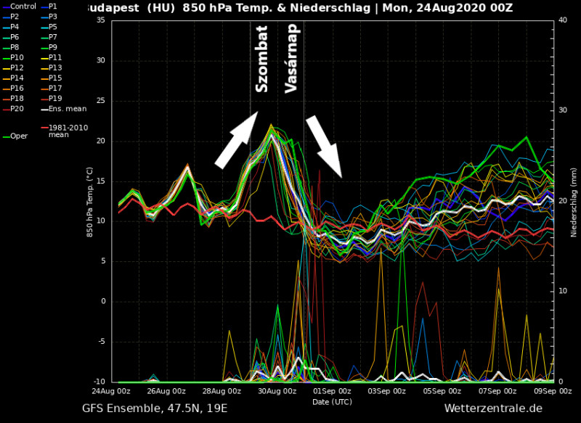Image resolution: width=581 pixels, height=423 pixels.
Task: Click the chart title with Mon, 24Aug2020 00Z
Action: coord(299,8)
